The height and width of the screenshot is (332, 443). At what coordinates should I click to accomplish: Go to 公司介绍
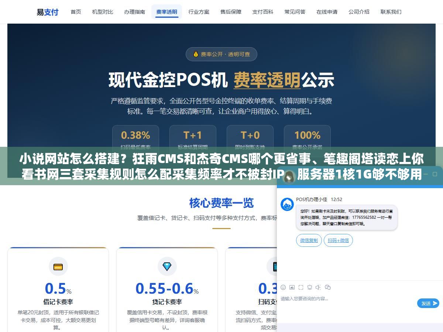[x=359, y=12]
